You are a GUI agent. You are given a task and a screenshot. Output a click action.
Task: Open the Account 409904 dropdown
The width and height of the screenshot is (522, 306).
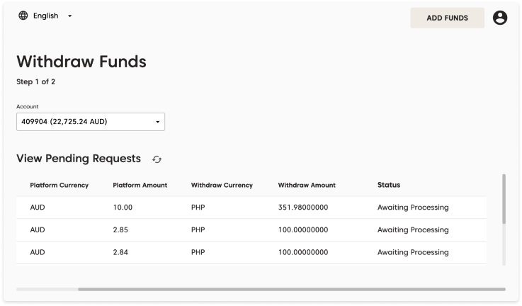[x=90, y=122]
